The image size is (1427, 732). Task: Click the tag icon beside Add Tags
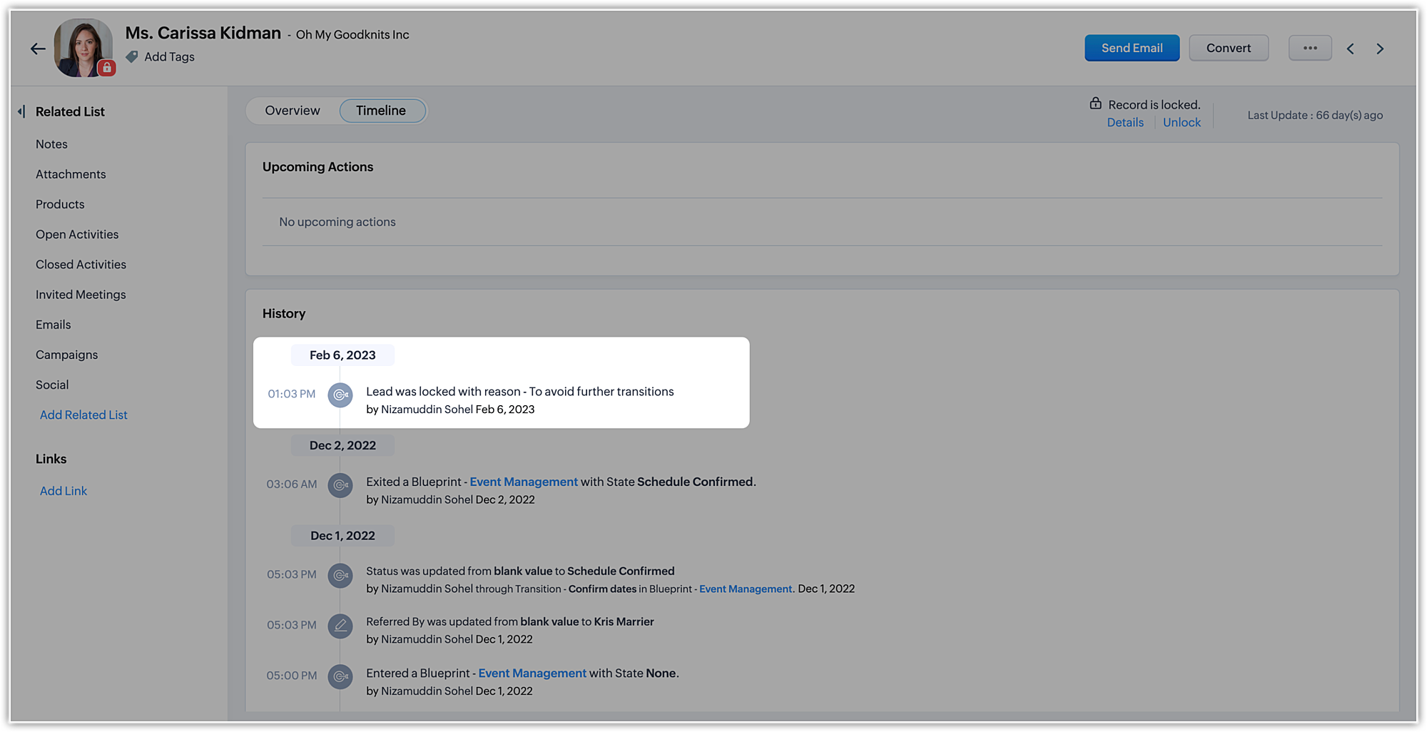coord(132,56)
